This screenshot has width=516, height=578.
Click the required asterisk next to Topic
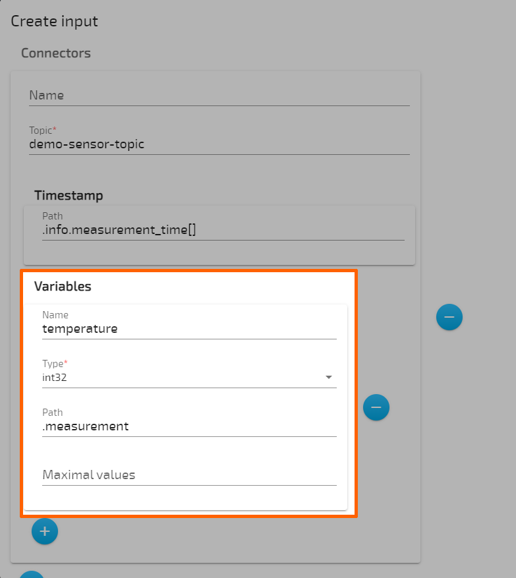[x=56, y=127]
